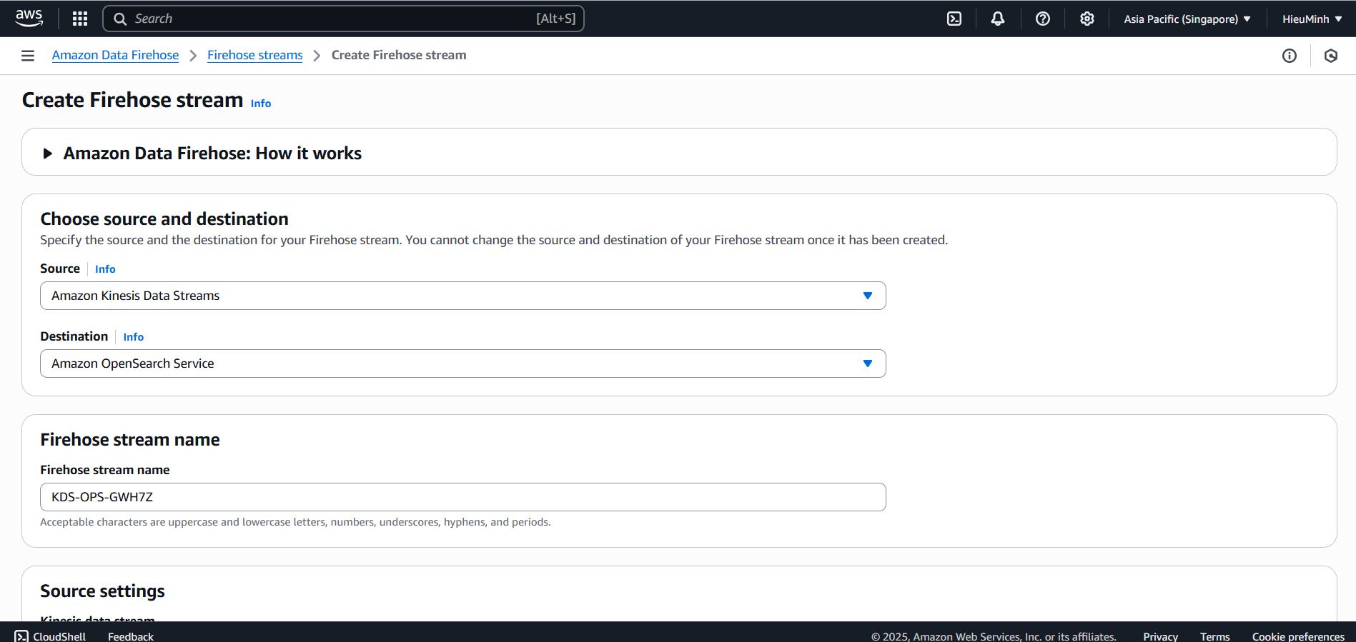Screen dimensions: 1356x642
Task: Open the Asia Pacific (Singapore) region dropdown
Action: pyautogui.click(x=1187, y=19)
